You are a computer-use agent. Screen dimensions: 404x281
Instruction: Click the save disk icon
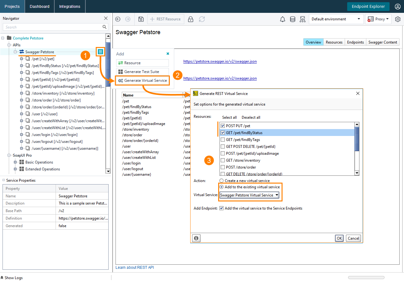141,19
